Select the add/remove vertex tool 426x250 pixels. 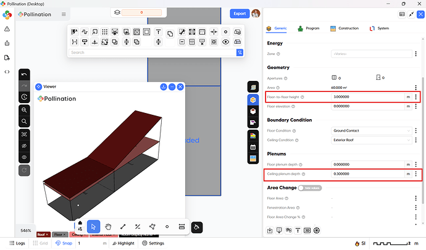click(x=138, y=227)
